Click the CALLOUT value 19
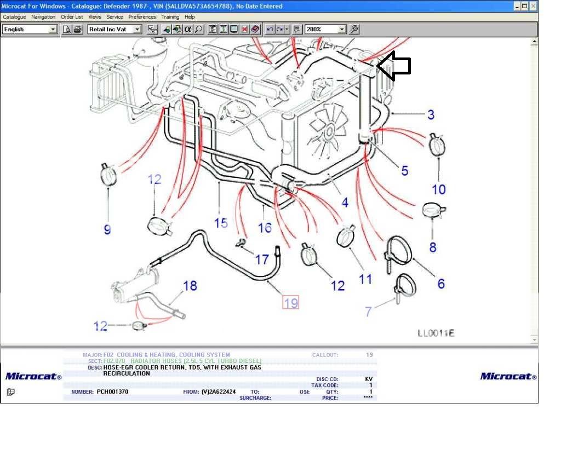This screenshot has height=467, width=561. click(x=369, y=355)
